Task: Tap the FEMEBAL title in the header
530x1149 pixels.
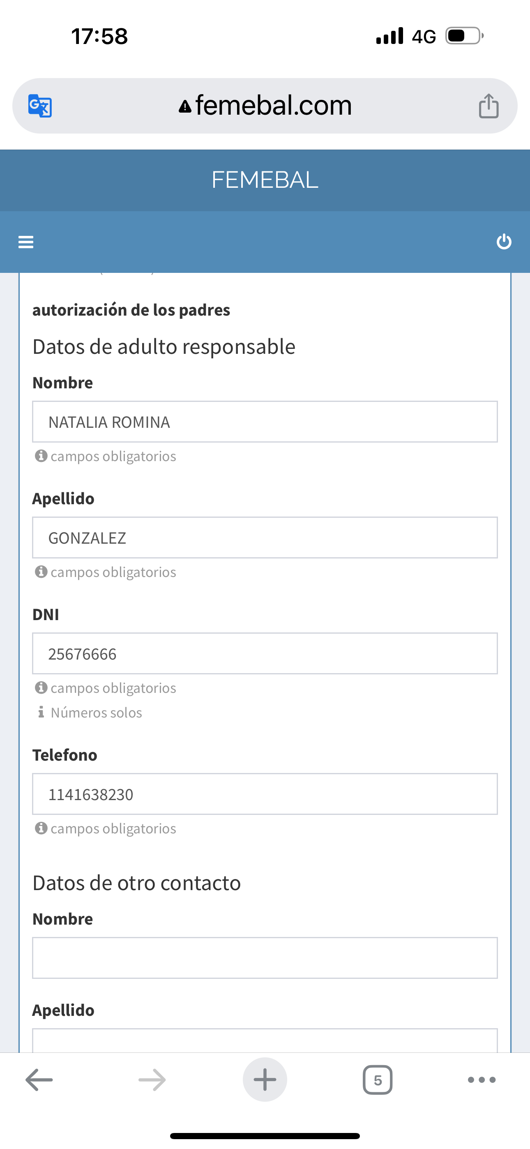Action: pyautogui.click(x=265, y=180)
